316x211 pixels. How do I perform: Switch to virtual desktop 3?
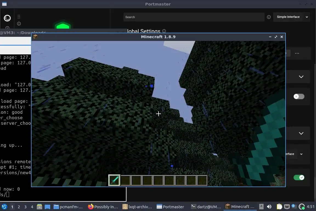(x=26, y=207)
